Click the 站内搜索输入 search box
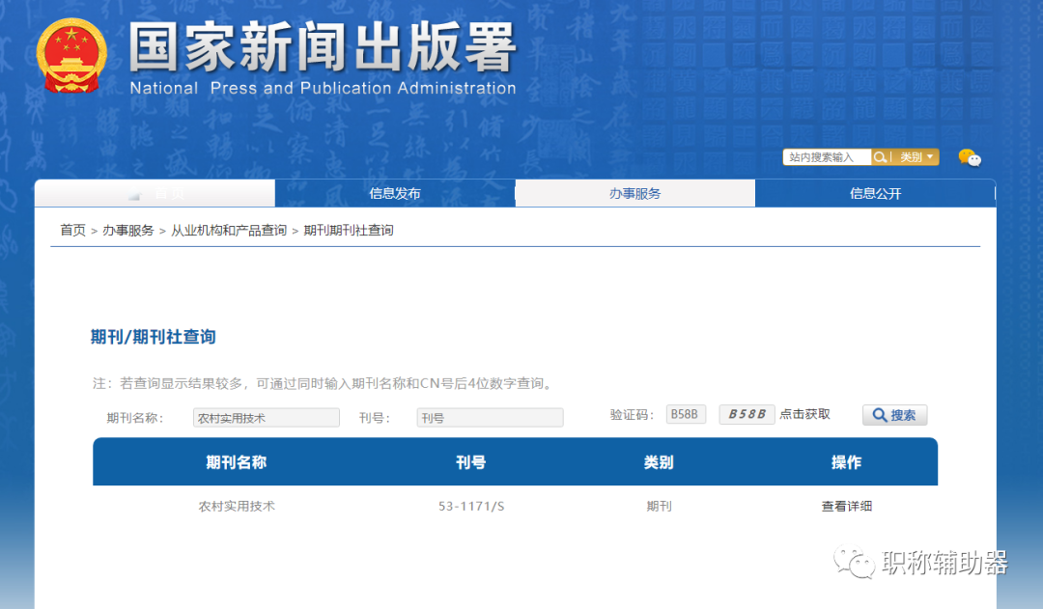The height and width of the screenshot is (609, 1043). click(826, 156)
